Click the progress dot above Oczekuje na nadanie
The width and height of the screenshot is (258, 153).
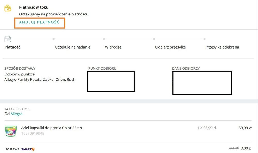54,39
